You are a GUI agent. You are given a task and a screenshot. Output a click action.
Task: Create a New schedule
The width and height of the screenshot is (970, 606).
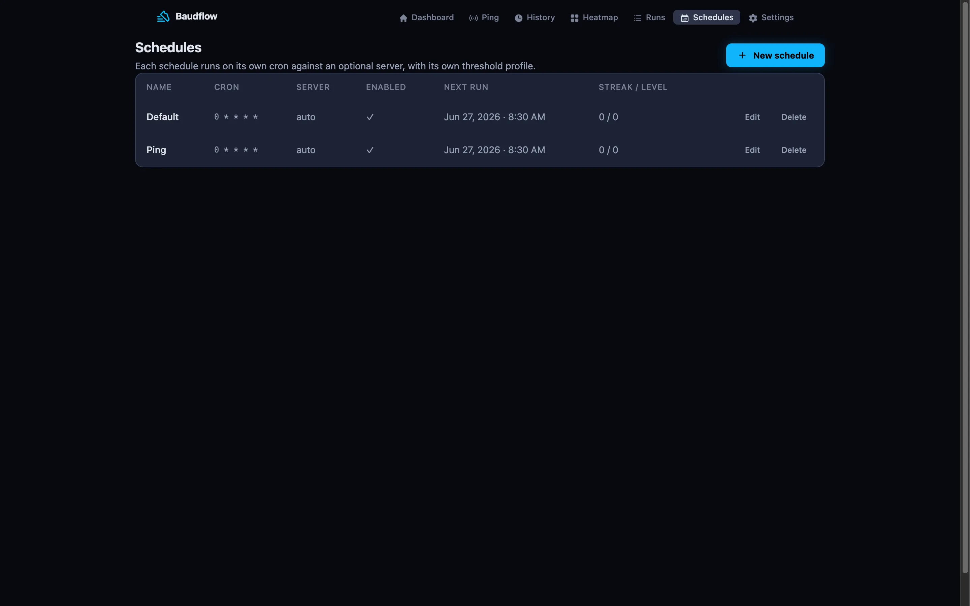pos(775,55)
